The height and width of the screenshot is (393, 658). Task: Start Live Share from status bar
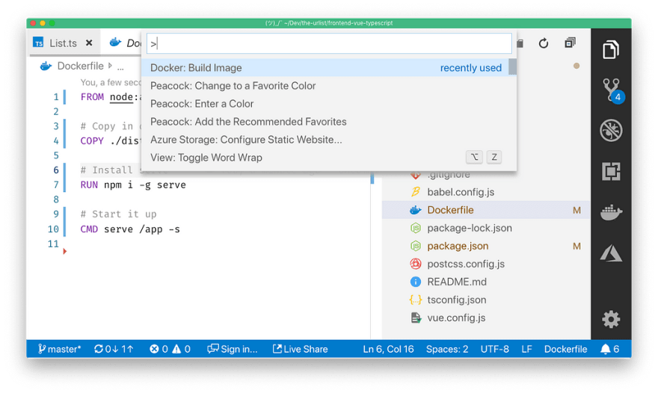point(300,349)
